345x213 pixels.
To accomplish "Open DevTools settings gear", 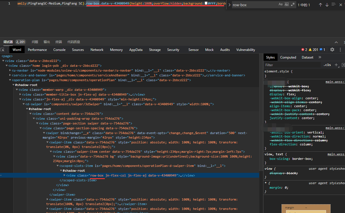I will point(332,50).
